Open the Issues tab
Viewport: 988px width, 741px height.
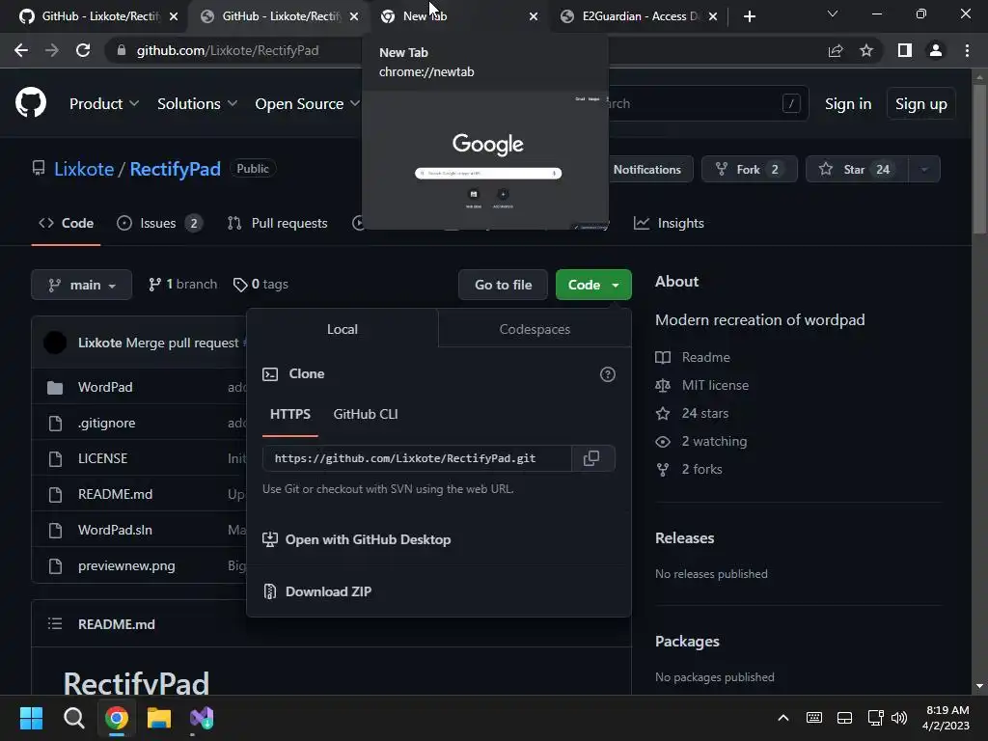pos(159,223)
